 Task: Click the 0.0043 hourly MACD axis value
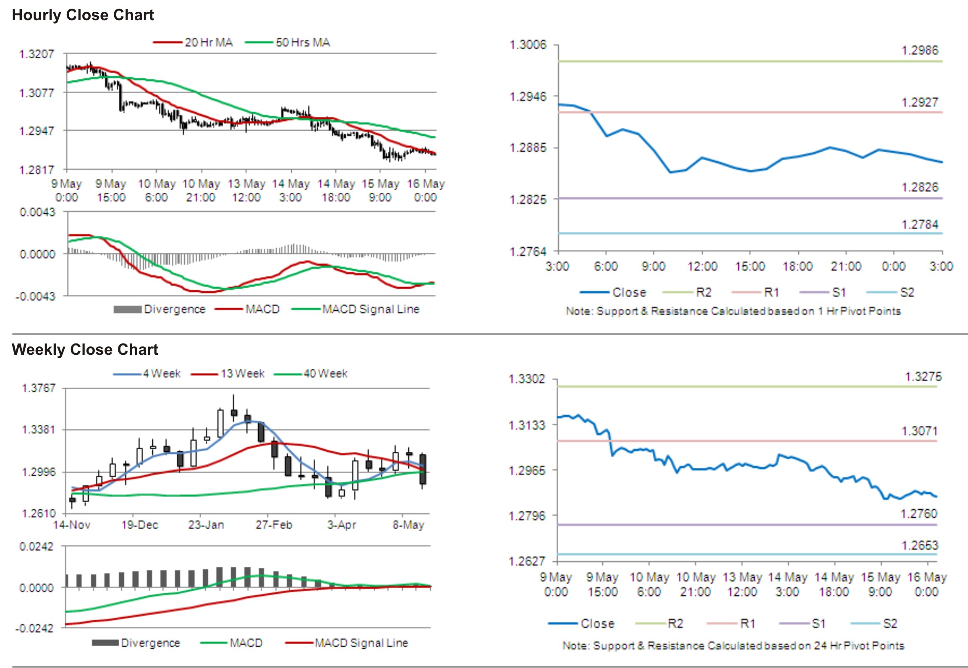click(x=37, y=212)
